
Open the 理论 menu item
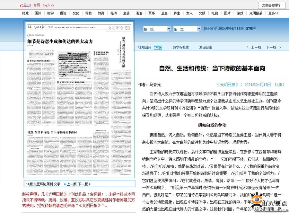click(x=63, y=13)
